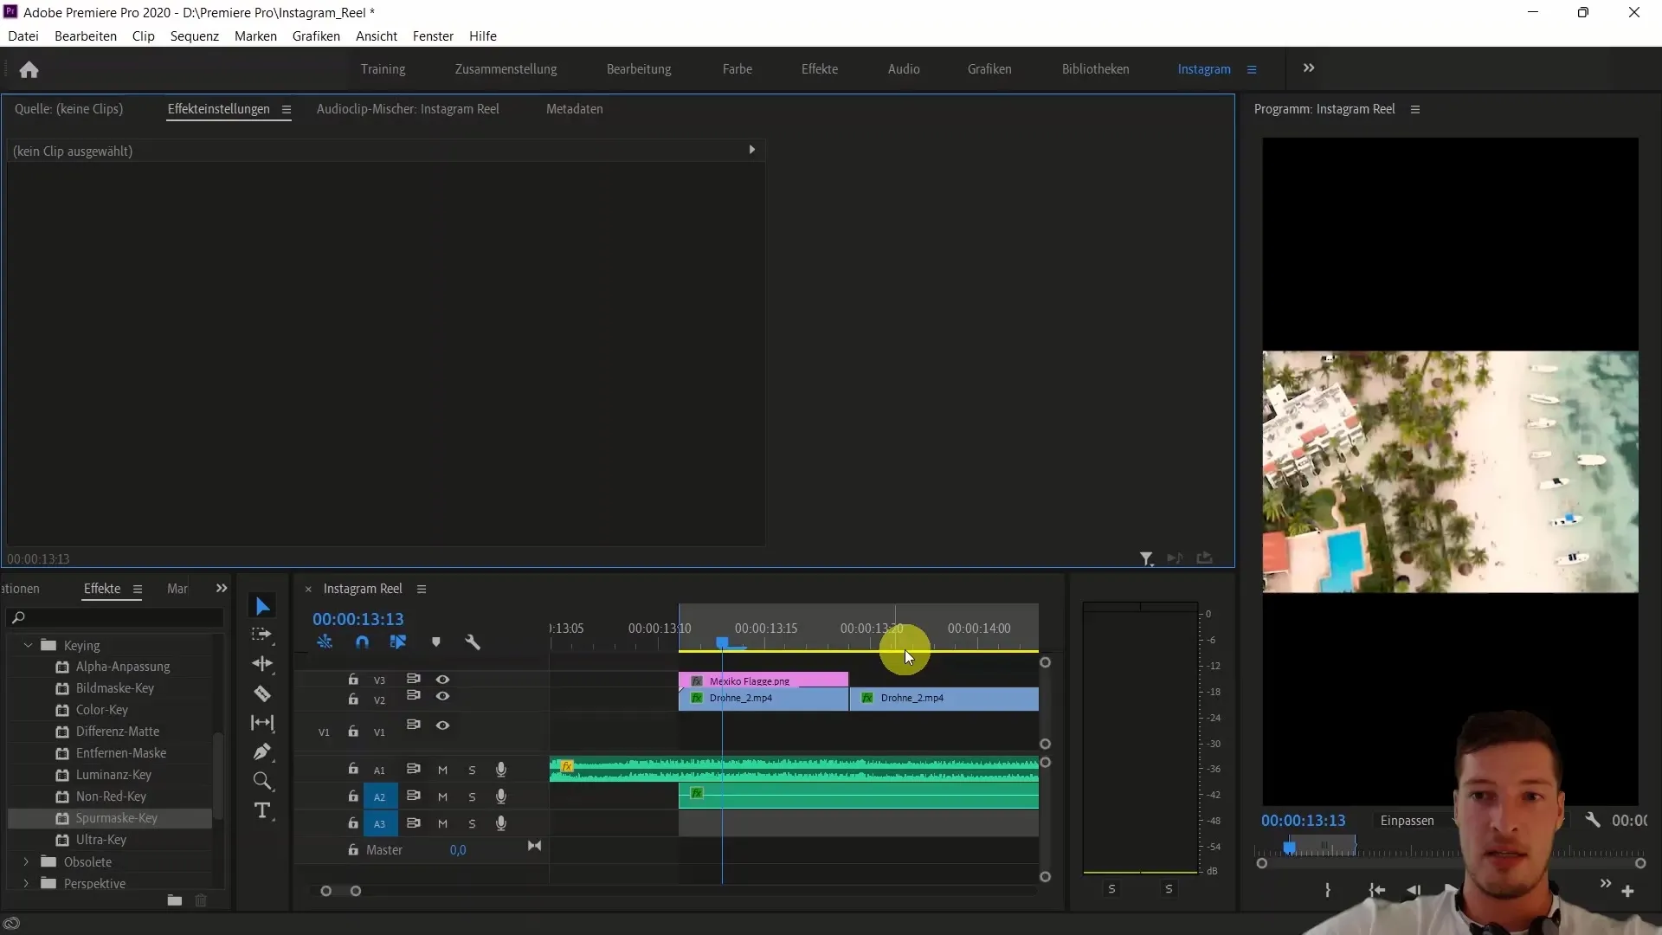
Task: Click the filter properties funnel icon
Action: point(1146,559)
